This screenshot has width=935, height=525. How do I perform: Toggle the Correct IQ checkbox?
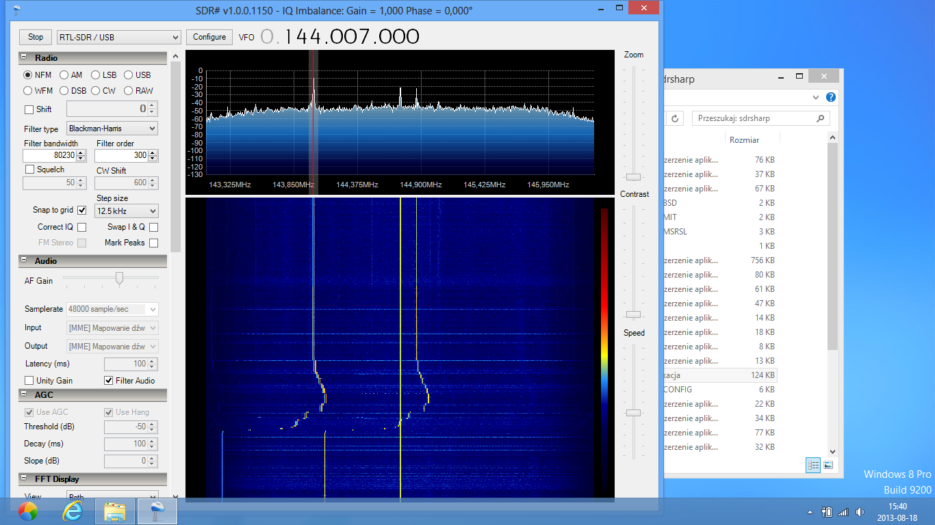click(81, 227)
